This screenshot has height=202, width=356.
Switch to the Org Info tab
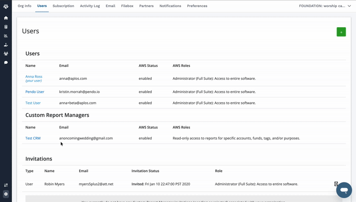click(x=24, y=6)
